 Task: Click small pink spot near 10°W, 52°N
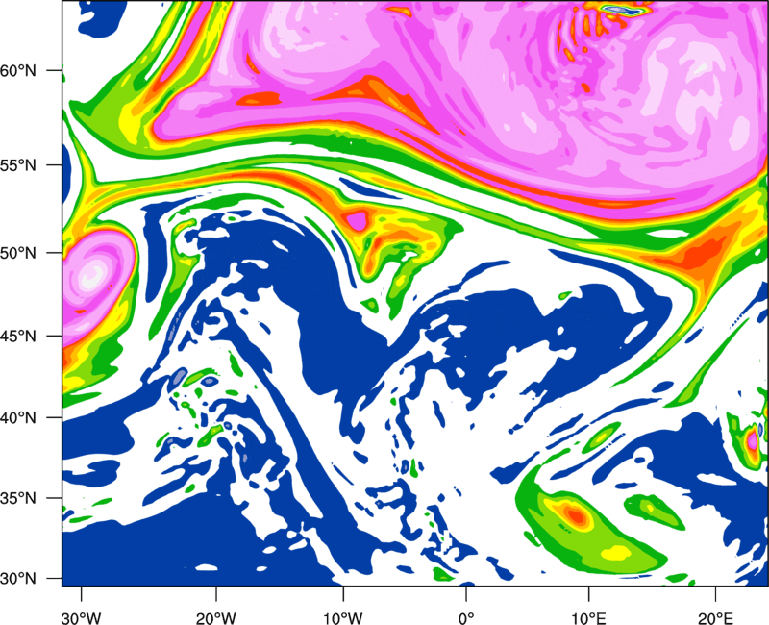tap(358, 220)
